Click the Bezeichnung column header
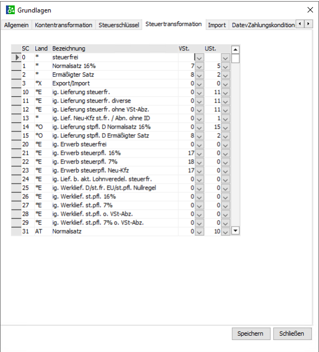 [115, 48]
